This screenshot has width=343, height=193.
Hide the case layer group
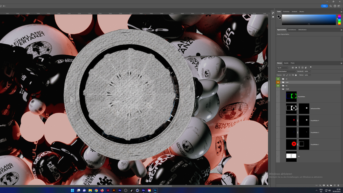coord(278,82)
